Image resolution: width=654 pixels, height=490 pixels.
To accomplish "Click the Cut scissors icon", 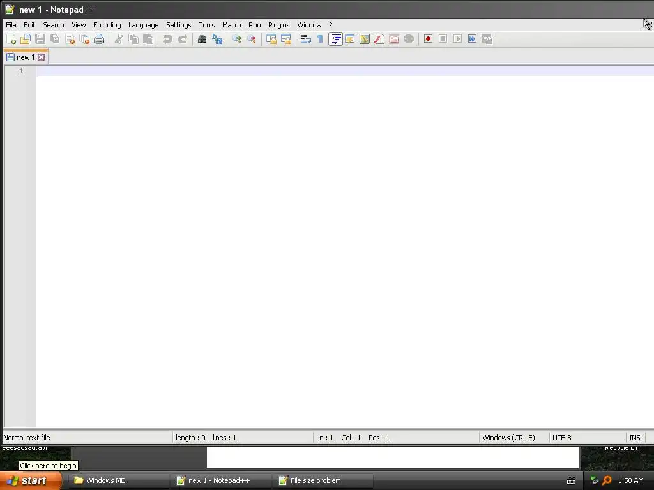I will tap(119, 39).
